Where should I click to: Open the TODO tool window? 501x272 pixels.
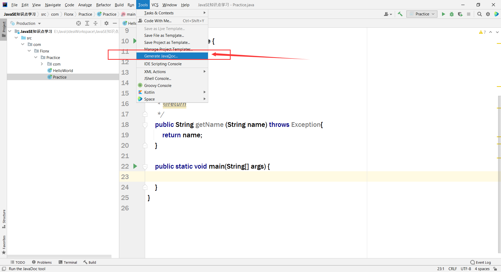(18, 262)
